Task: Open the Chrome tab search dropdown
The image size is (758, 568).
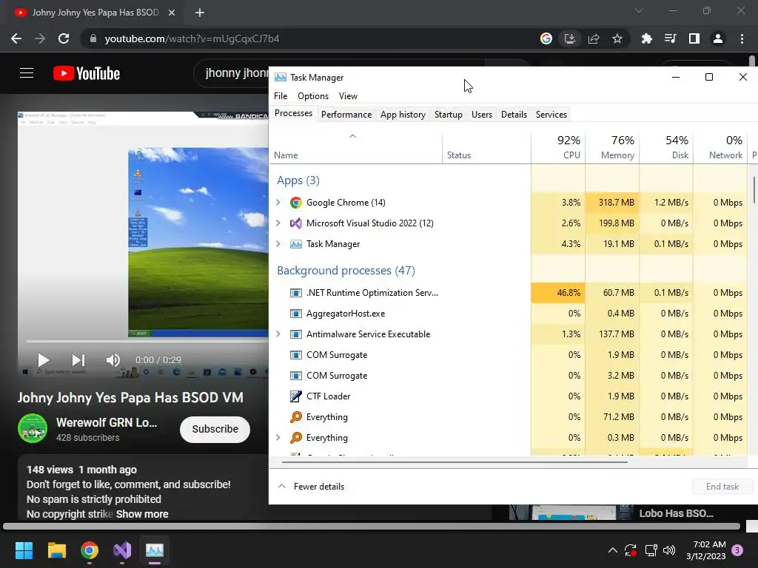Action: (x=639, y=10)
